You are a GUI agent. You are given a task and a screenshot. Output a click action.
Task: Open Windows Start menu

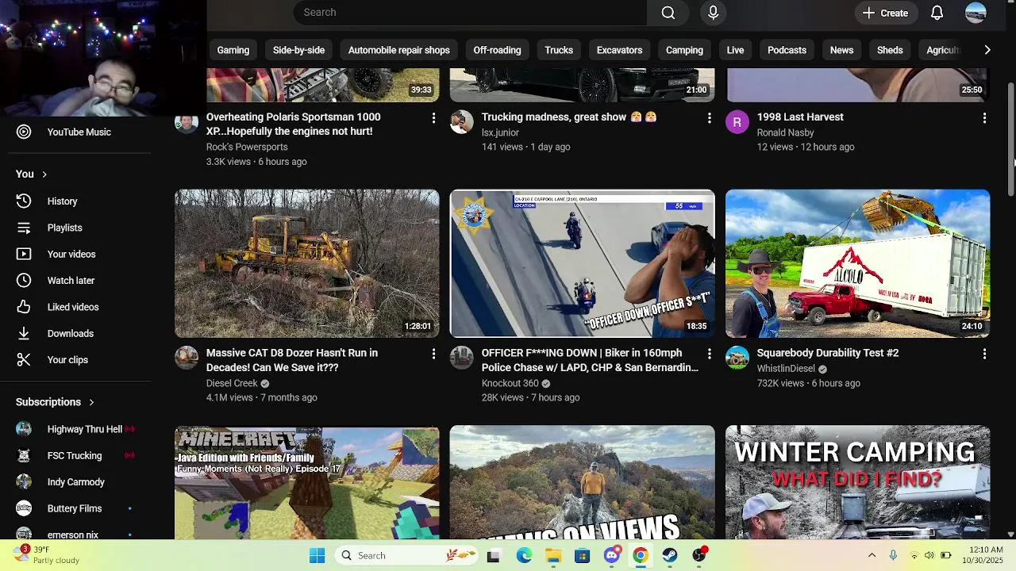tap(317, 556)
